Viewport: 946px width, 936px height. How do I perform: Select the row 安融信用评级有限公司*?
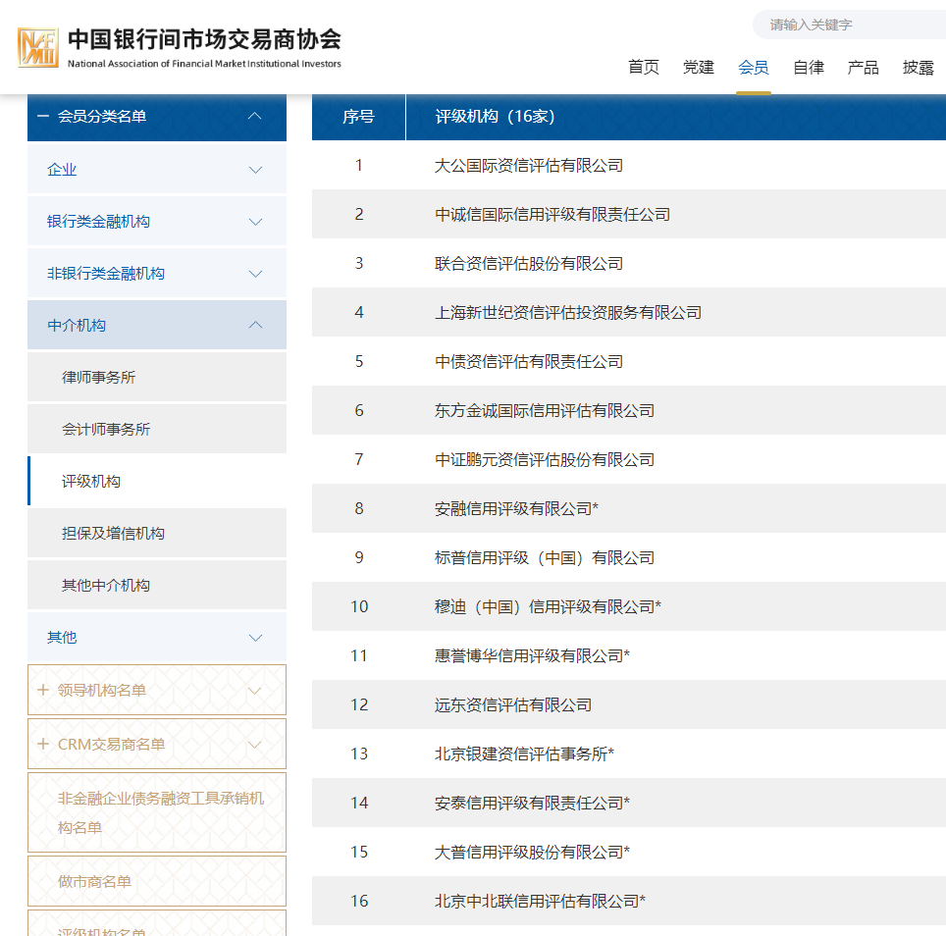pyautogui.click(x=629, y=508)
